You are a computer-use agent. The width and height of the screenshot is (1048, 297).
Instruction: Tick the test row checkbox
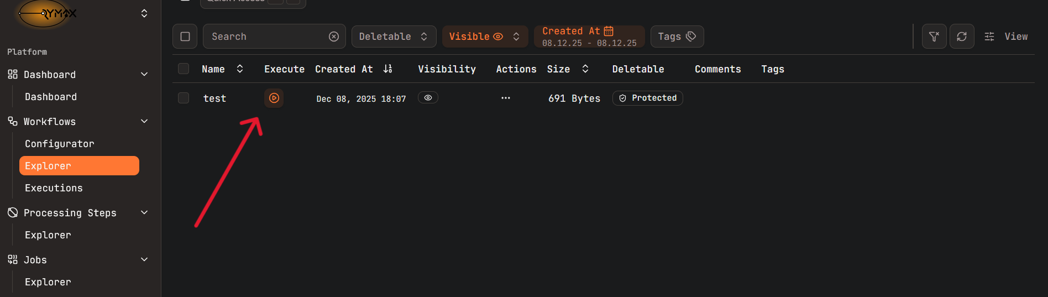pyautogui.click(x=184, y=98)
